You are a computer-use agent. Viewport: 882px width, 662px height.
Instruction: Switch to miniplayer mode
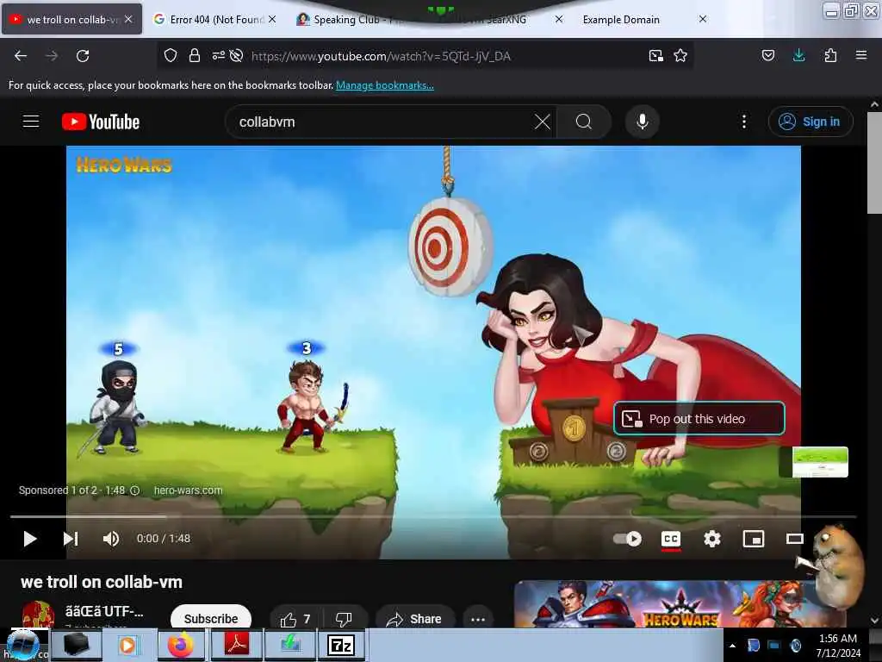[753, 539]
